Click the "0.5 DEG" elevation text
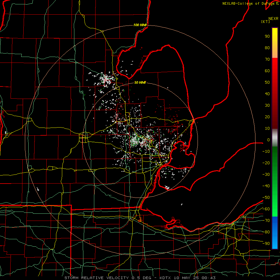280x280 pixels. coord(141,278)
